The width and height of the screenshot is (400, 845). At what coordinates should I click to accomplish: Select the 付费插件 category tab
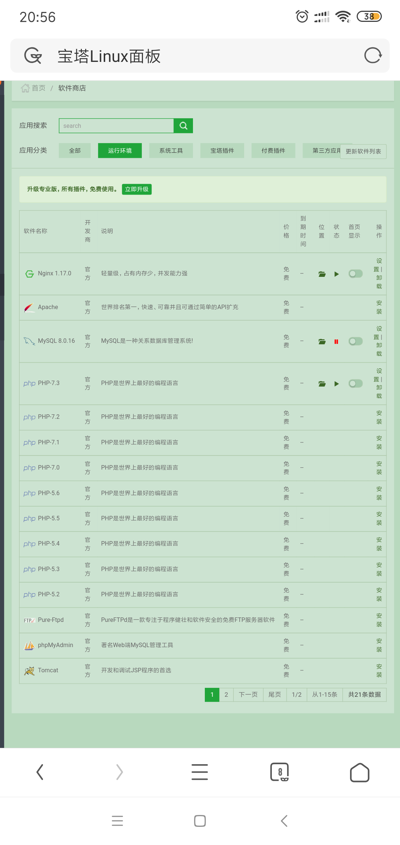coord(273,150)
